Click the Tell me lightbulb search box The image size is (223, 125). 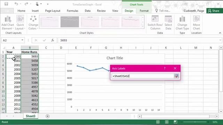[163, 11]
